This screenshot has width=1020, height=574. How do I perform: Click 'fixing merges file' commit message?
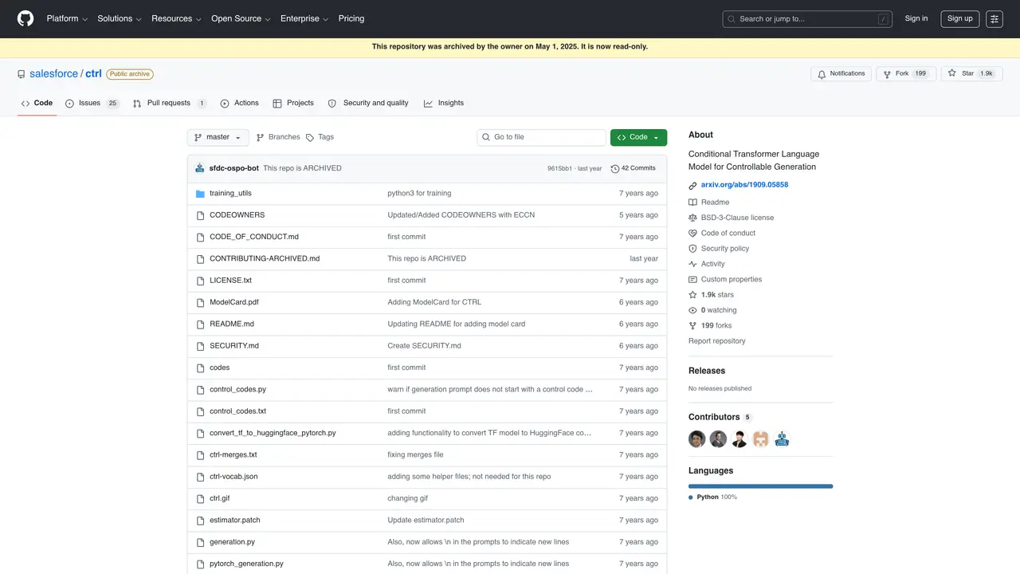click(x=415, y=455)
